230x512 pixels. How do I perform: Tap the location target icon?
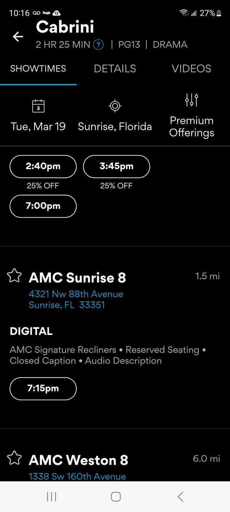pos(115,106)
